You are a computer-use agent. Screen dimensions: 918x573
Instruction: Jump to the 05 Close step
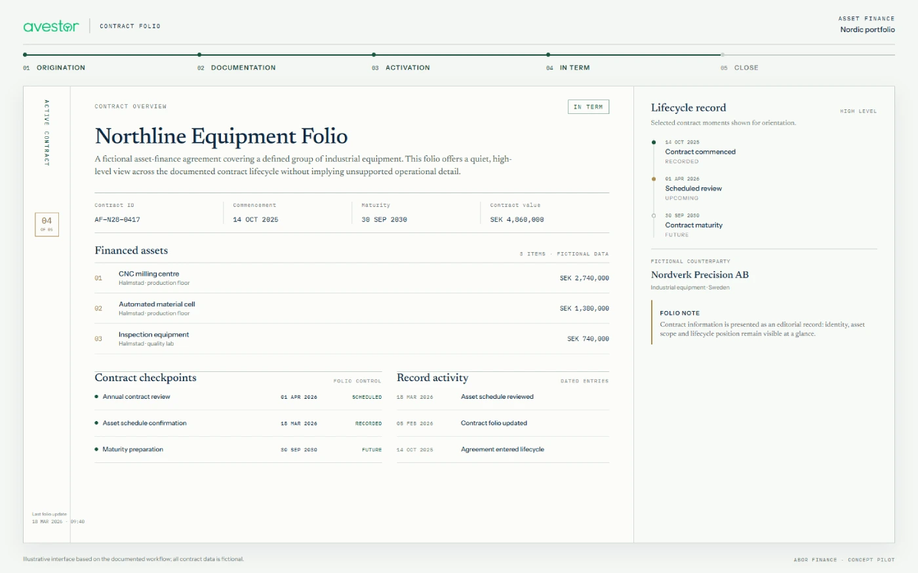click(x=740, y=67)
